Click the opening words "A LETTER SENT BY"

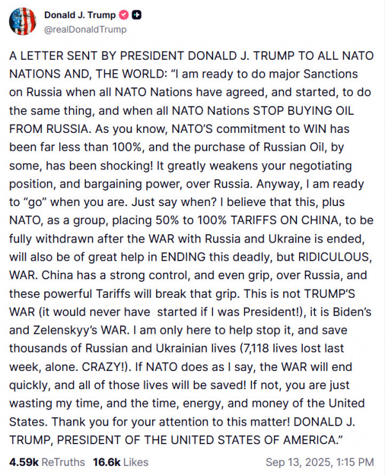point(54,56)
